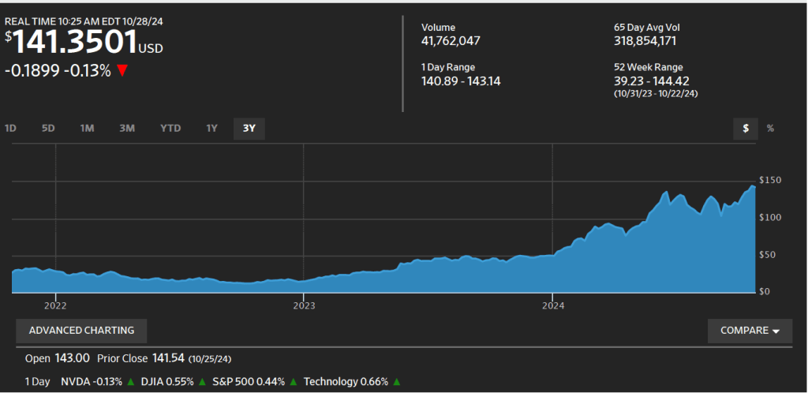Expand the Compare dropdown

pos(750,331)
